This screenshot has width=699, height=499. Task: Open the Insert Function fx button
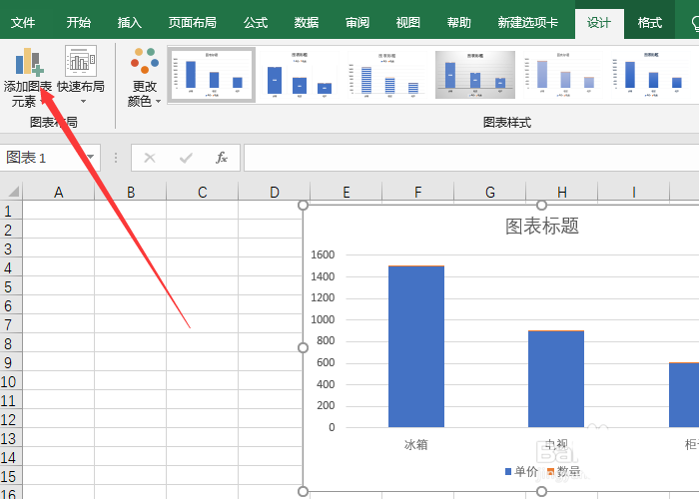(222, 158)
